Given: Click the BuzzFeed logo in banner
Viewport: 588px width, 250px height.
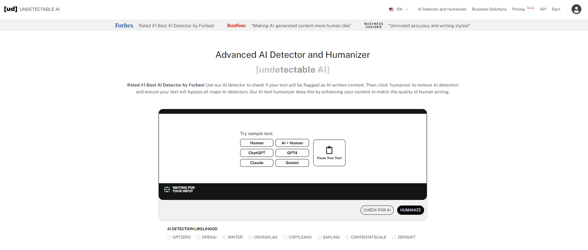Looking at the screenshot, I should coord(236,26).
